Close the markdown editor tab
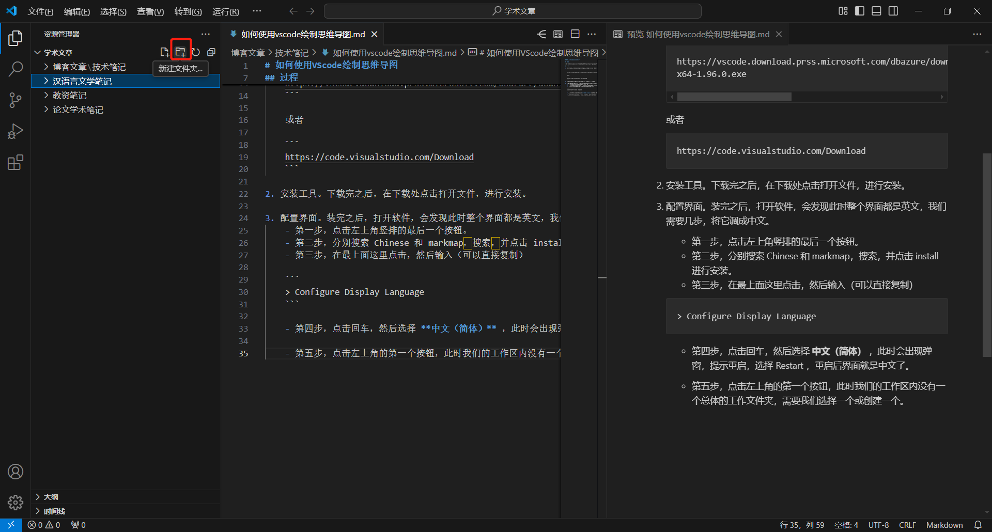 click(375, 34)
